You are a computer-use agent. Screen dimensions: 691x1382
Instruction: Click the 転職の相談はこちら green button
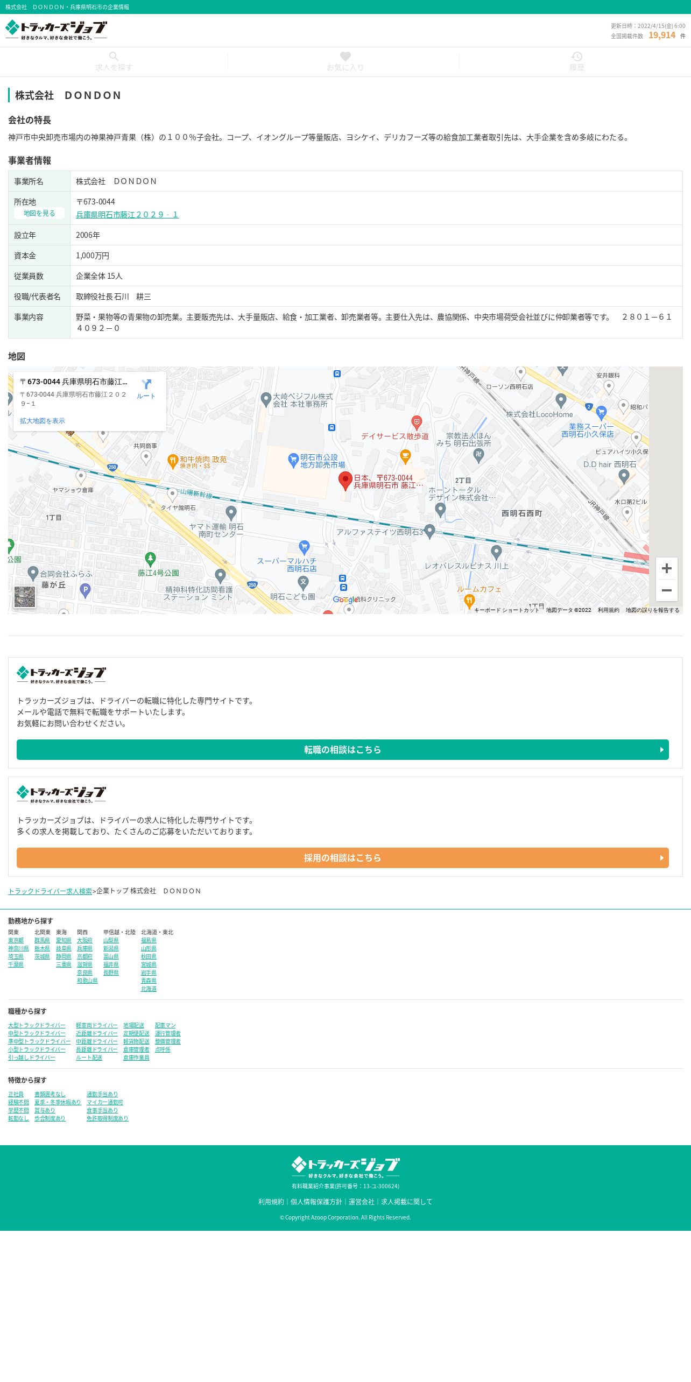pos(343,750)
